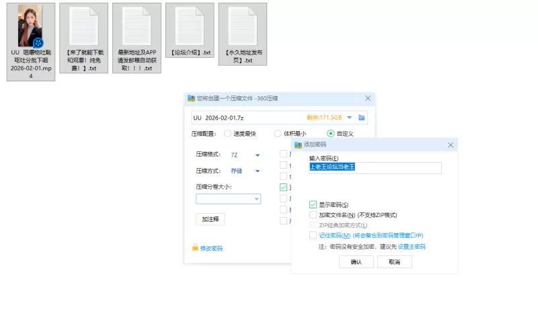Confirm the password with the 确认 button
The width and height of the screenshot is (538, 330).
point(356,262)
